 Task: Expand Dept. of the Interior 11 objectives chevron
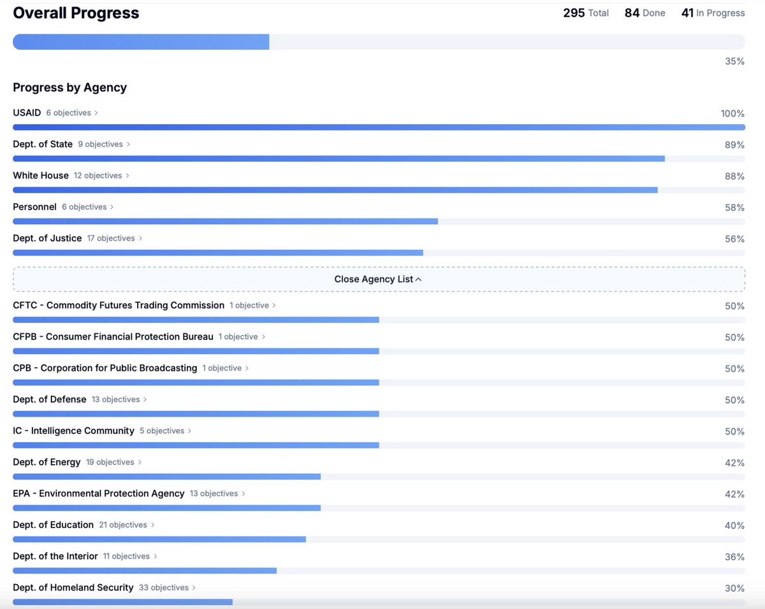coord(155,556)
